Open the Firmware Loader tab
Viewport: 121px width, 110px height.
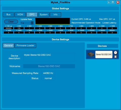[25, 46]
